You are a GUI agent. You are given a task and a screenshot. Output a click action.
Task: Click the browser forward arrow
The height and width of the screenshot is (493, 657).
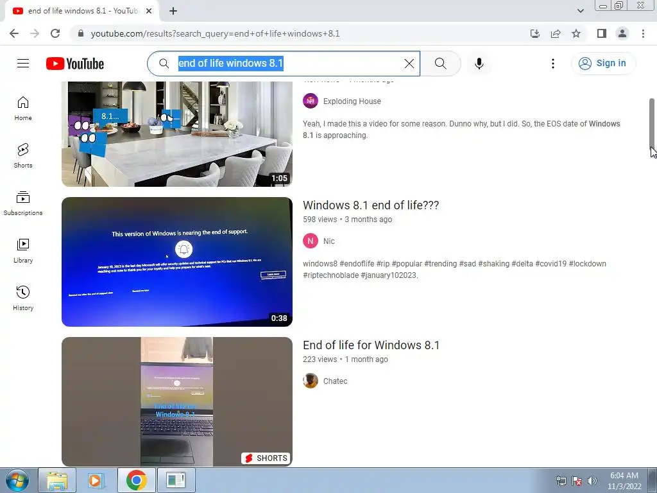tap(35, 33)
